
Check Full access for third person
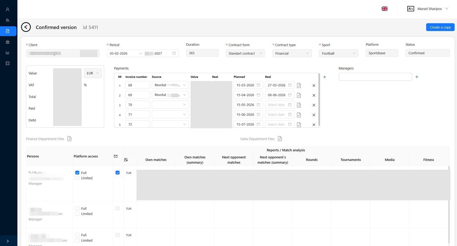(x=77, y=235)
